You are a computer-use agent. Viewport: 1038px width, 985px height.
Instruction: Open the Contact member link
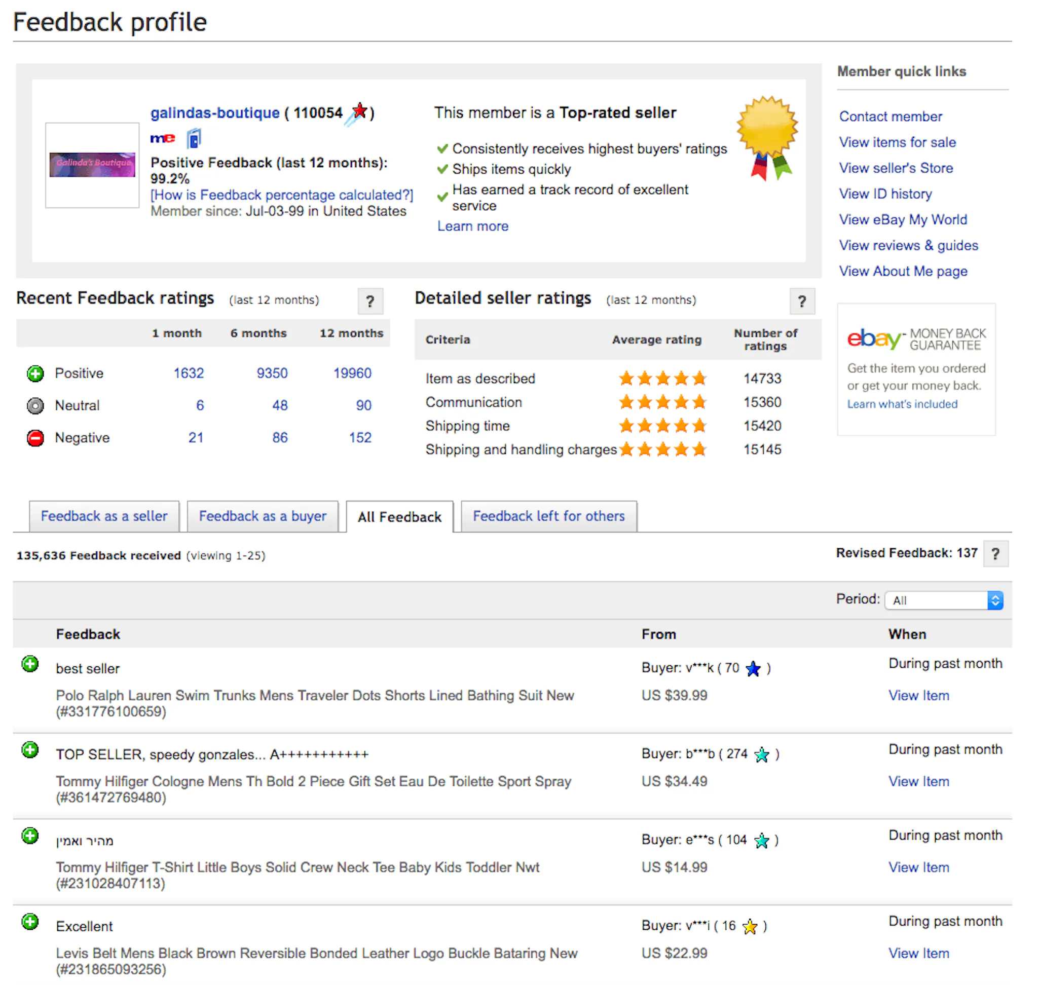pyautogui.click(x=891, y=116)
